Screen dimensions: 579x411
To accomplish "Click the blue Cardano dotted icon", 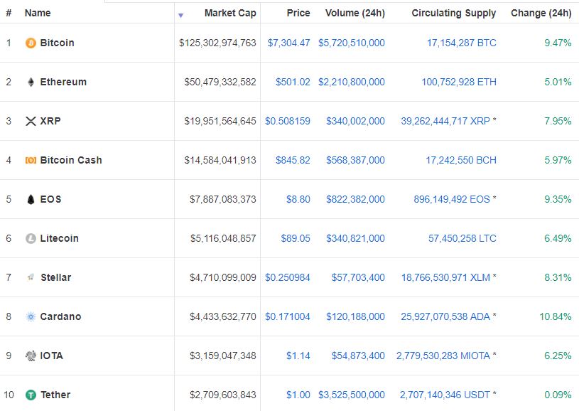I will [31, 316].
